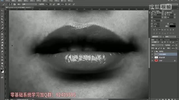Hide the layer group at top

point(152,51)
